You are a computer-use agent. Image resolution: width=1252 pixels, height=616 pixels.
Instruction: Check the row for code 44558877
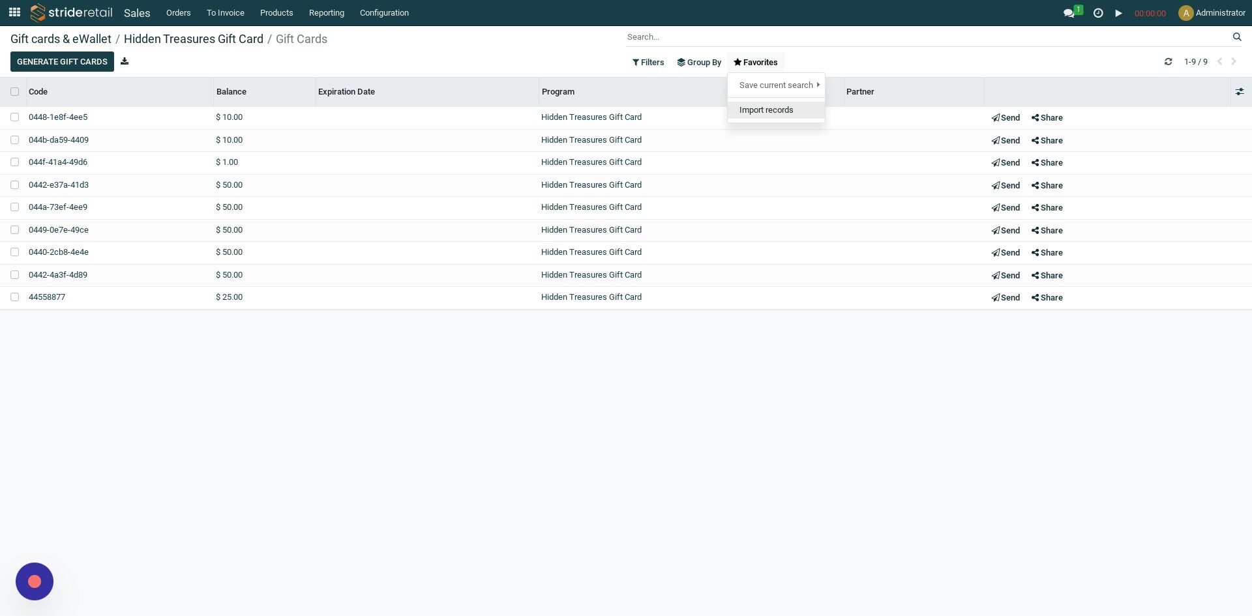point(14,297)
